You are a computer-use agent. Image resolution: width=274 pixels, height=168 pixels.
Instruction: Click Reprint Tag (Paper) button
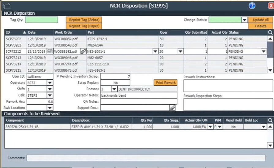tap(84, 26)
